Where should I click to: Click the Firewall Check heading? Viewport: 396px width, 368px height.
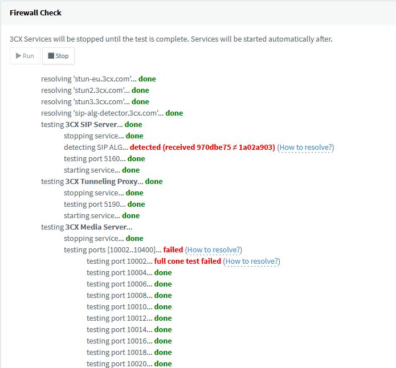[x=35, y=13]
